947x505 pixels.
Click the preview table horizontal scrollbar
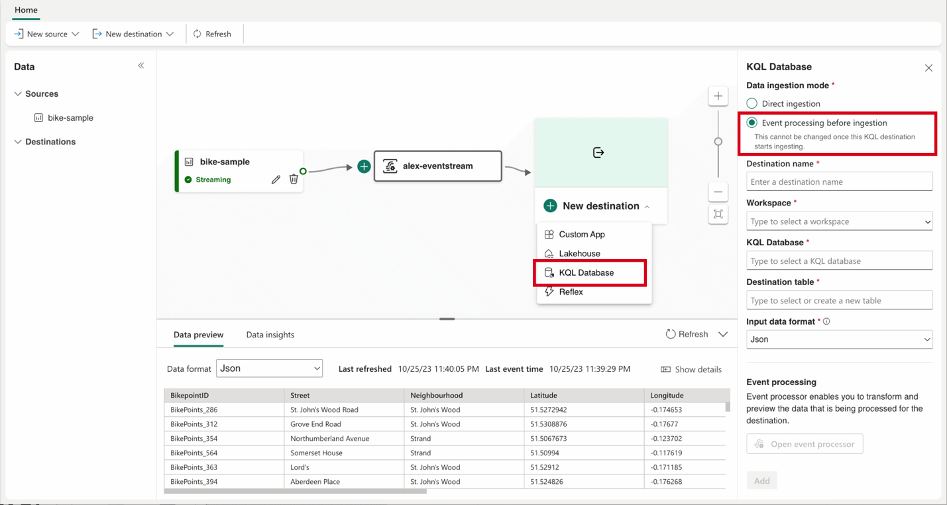tap(296, 492)
